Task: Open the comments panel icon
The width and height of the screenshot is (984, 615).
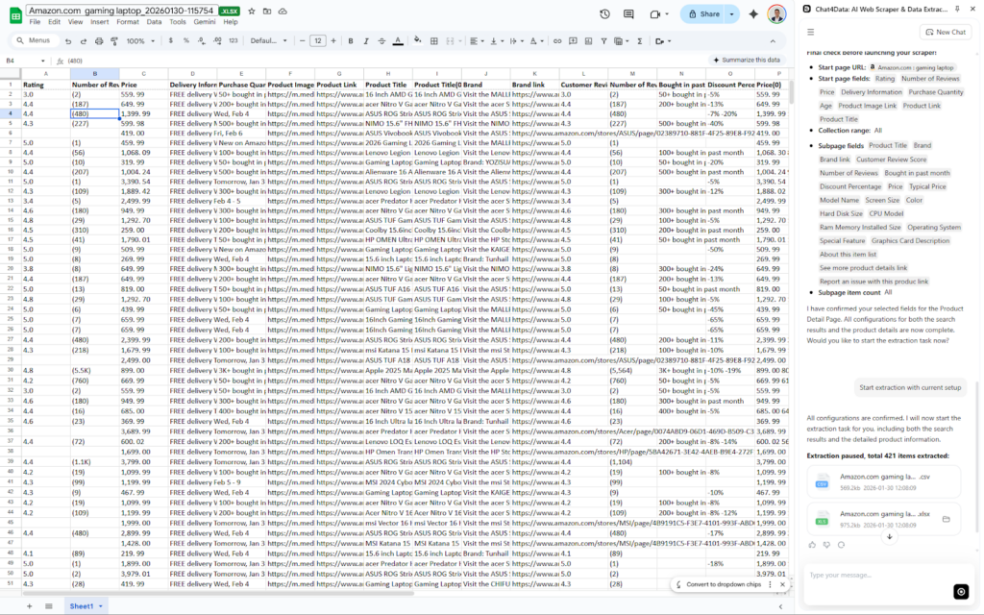Action: (628, 13)
